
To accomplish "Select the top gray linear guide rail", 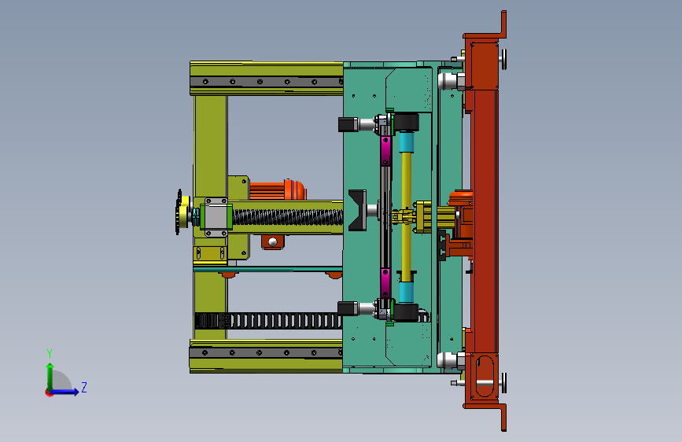I will [266, 81].
